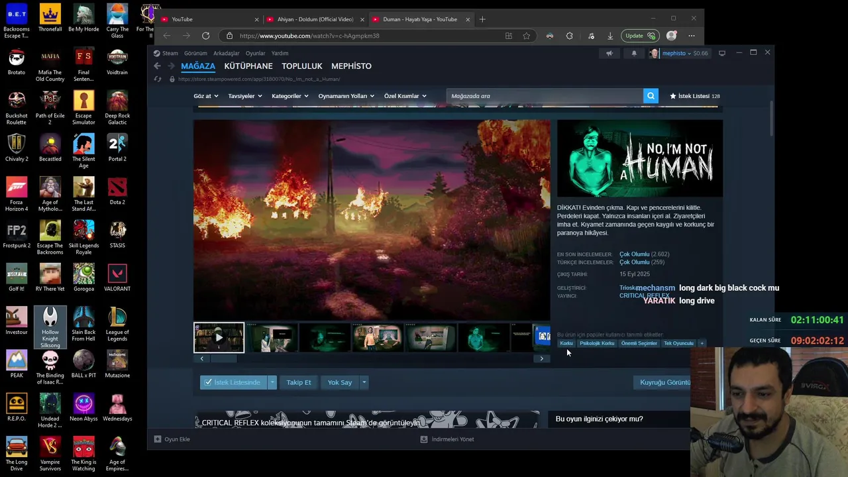Go back in the Steam client
848x477 pixels.
point(157,66)
